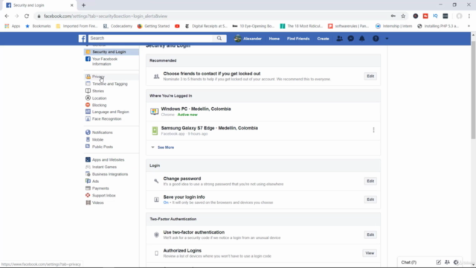476x268 pixels.
Task: Open new browser tab with plus
Action: 83,5
